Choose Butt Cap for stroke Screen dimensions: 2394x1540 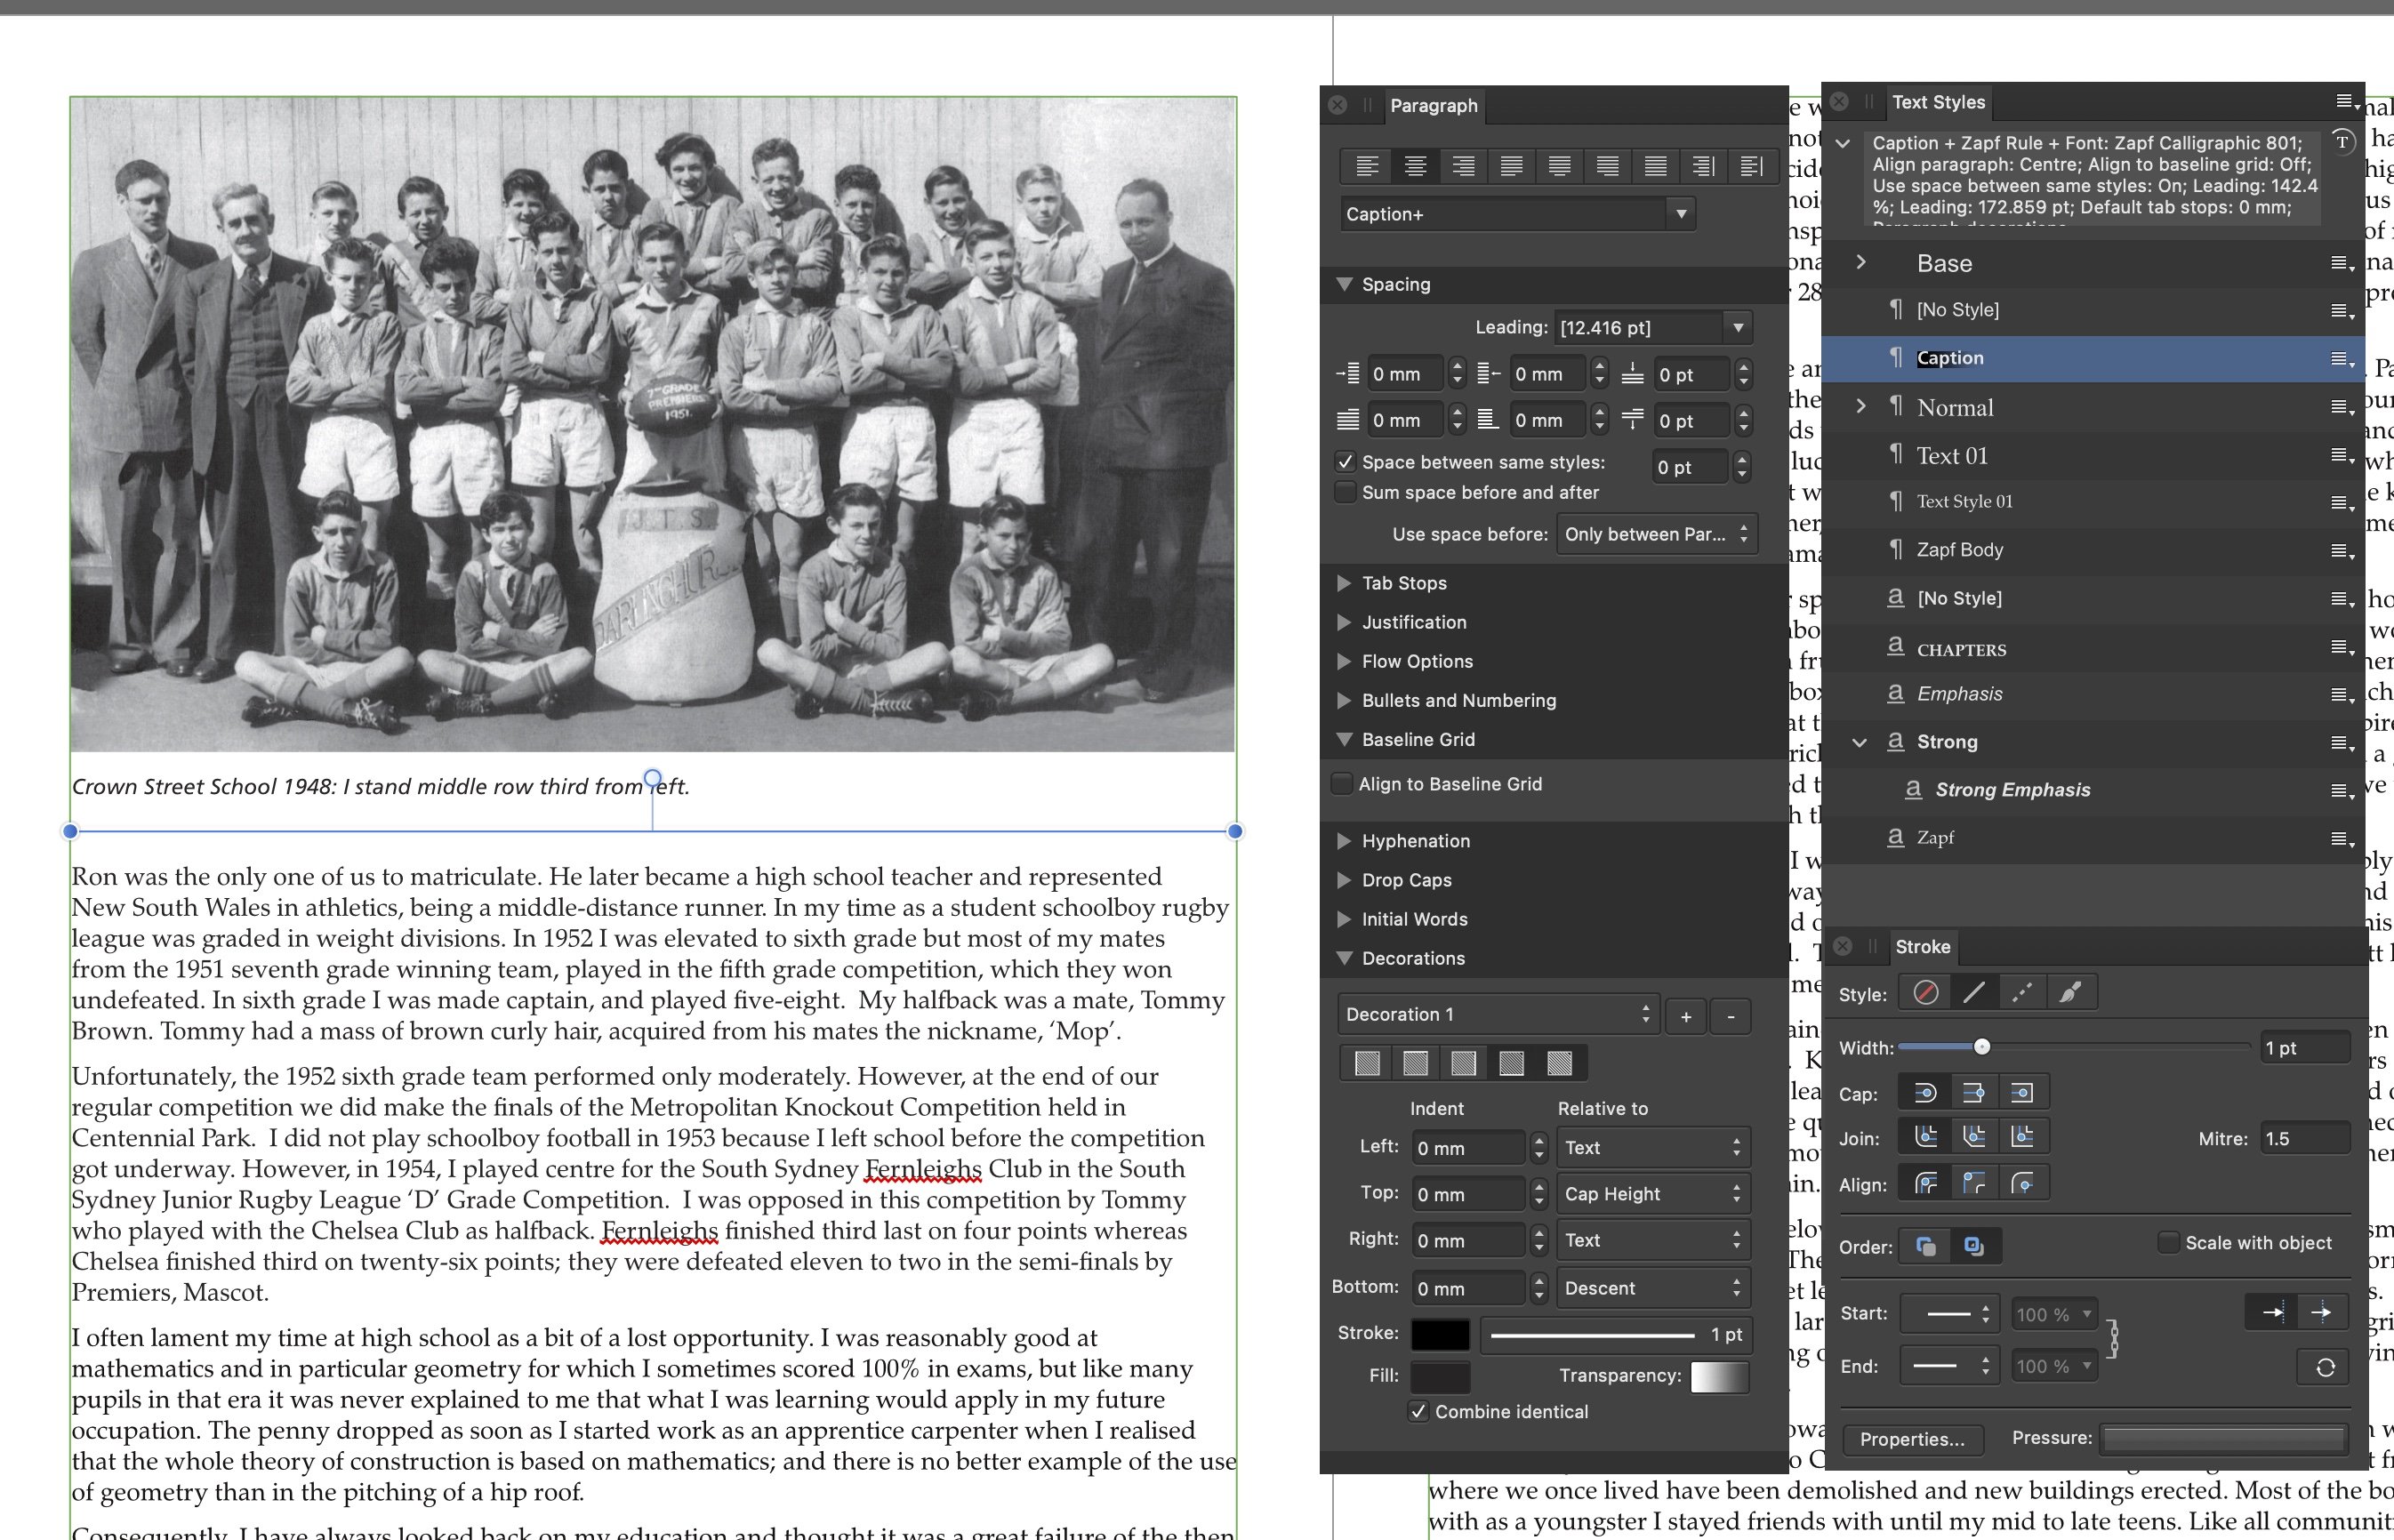point(1973,1093)
